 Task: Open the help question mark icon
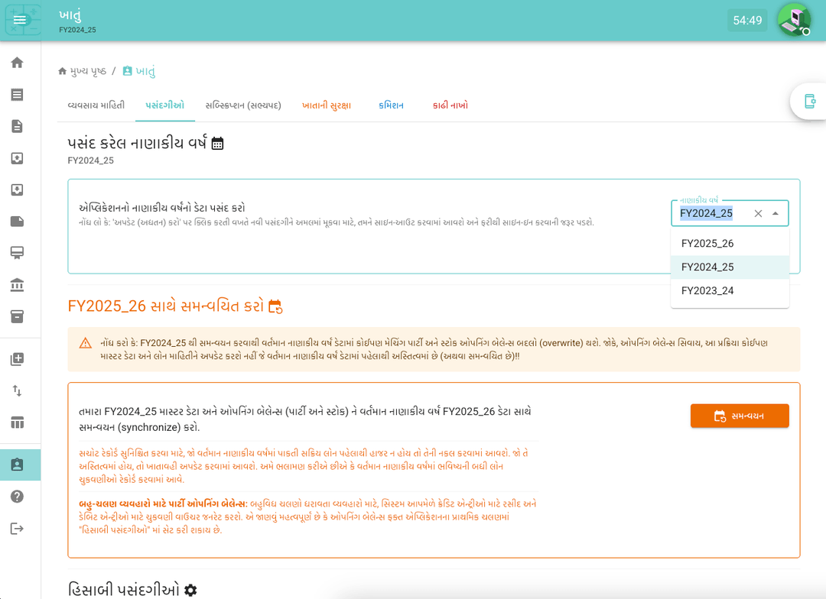point(17,497)
